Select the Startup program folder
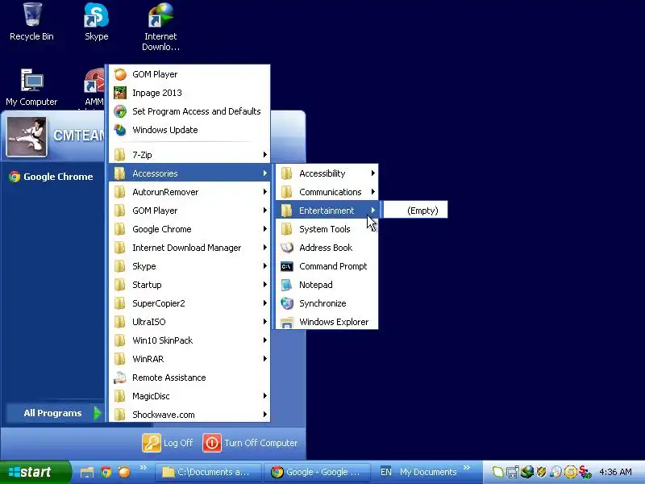645x484 pixels. (189, 285)
